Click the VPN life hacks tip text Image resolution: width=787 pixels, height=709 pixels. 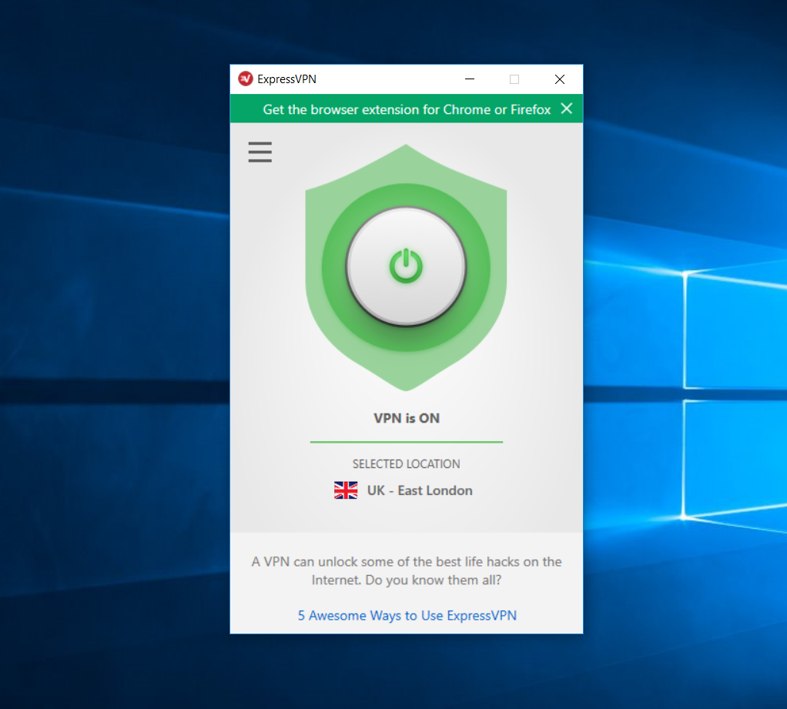point(407,570)
